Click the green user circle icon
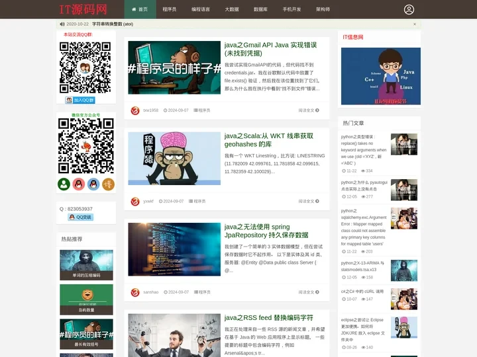 64,184
